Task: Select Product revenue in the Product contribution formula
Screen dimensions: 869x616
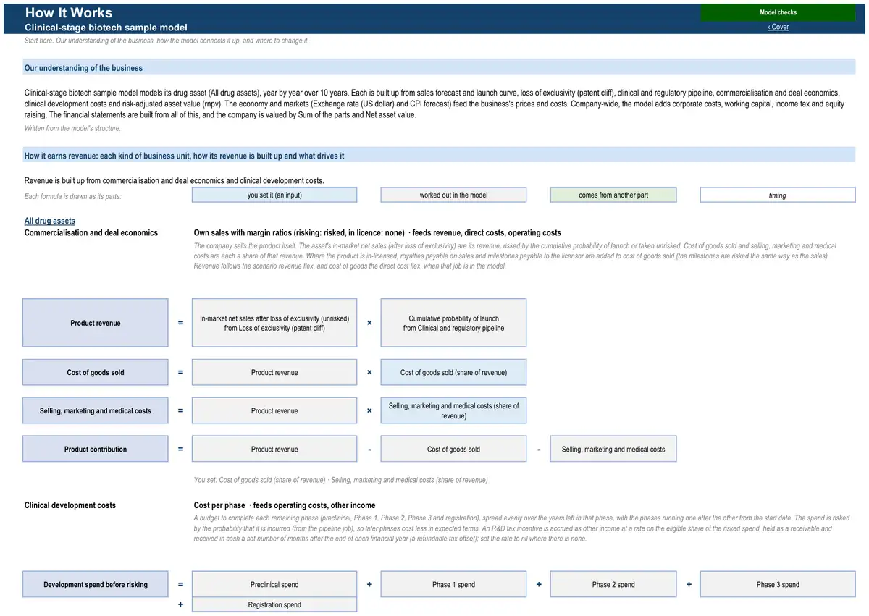Action: pos(274,449)
